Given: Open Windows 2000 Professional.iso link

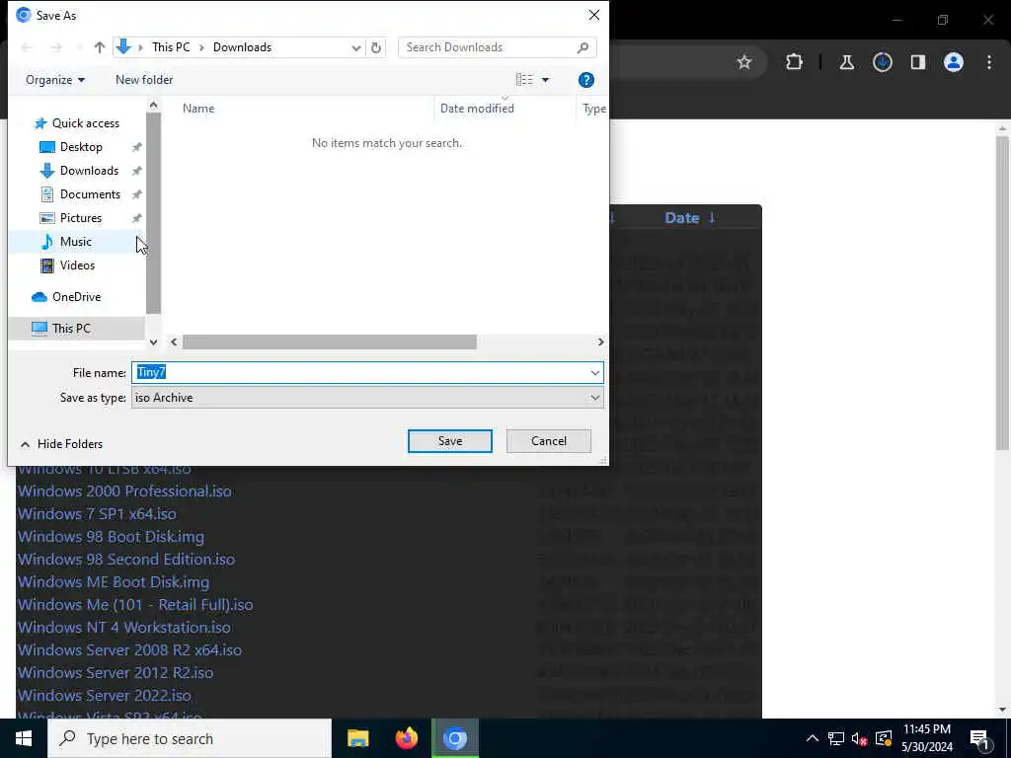Looking at the screenshot, I should (x=124, y=492).
